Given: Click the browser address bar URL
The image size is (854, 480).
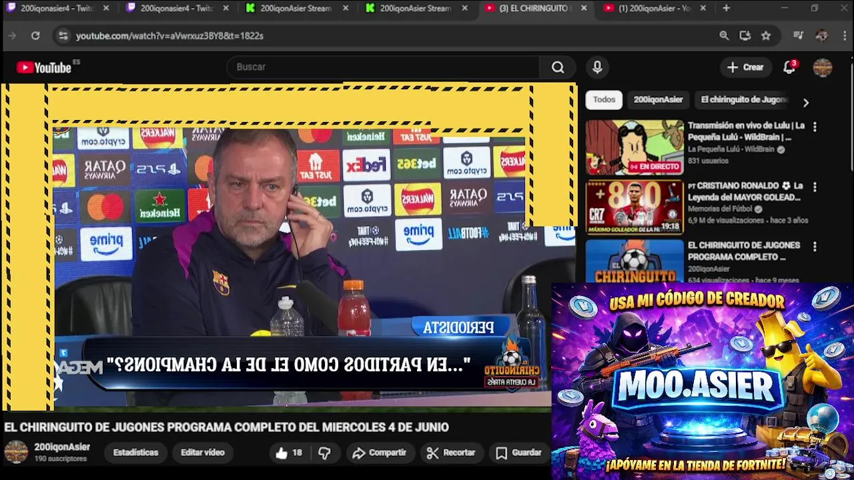Looking at the screenshot, I should tap(169, 35).
